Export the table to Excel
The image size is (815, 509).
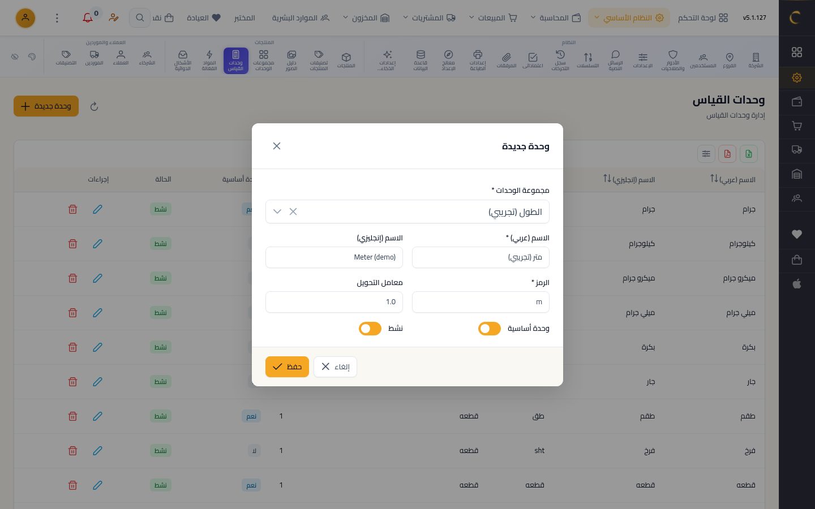pos(749,154)
